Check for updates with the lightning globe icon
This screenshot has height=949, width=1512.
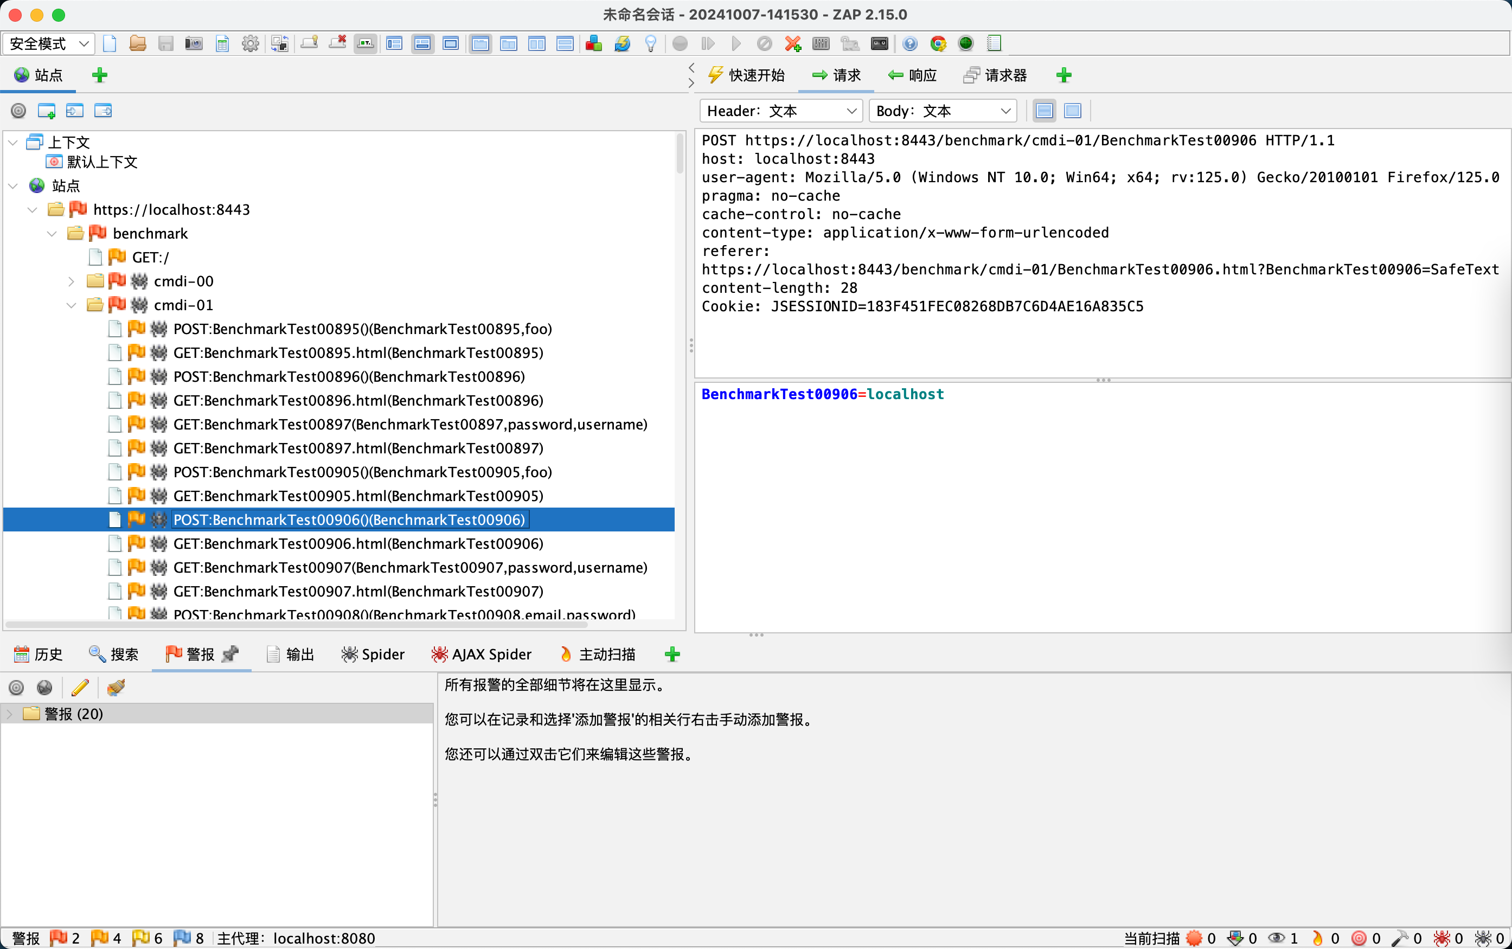(622, 43)
